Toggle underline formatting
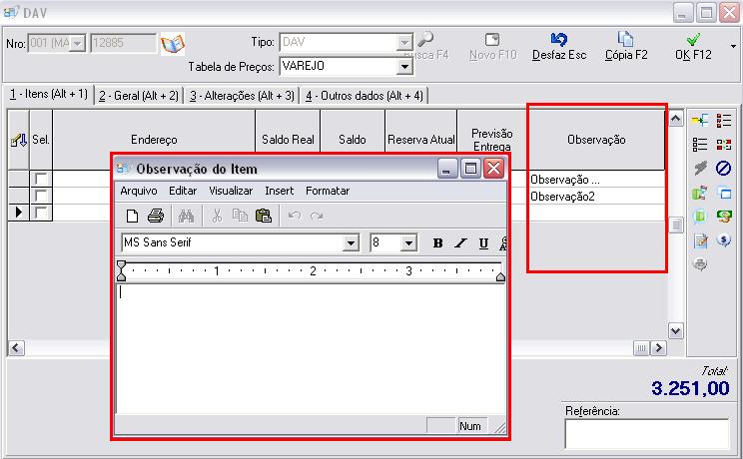 (483, 243)
